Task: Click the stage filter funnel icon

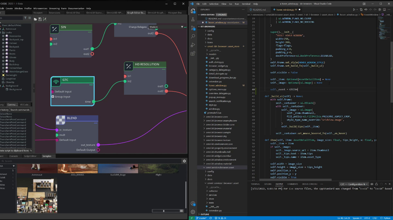Action: click(25, 18)
